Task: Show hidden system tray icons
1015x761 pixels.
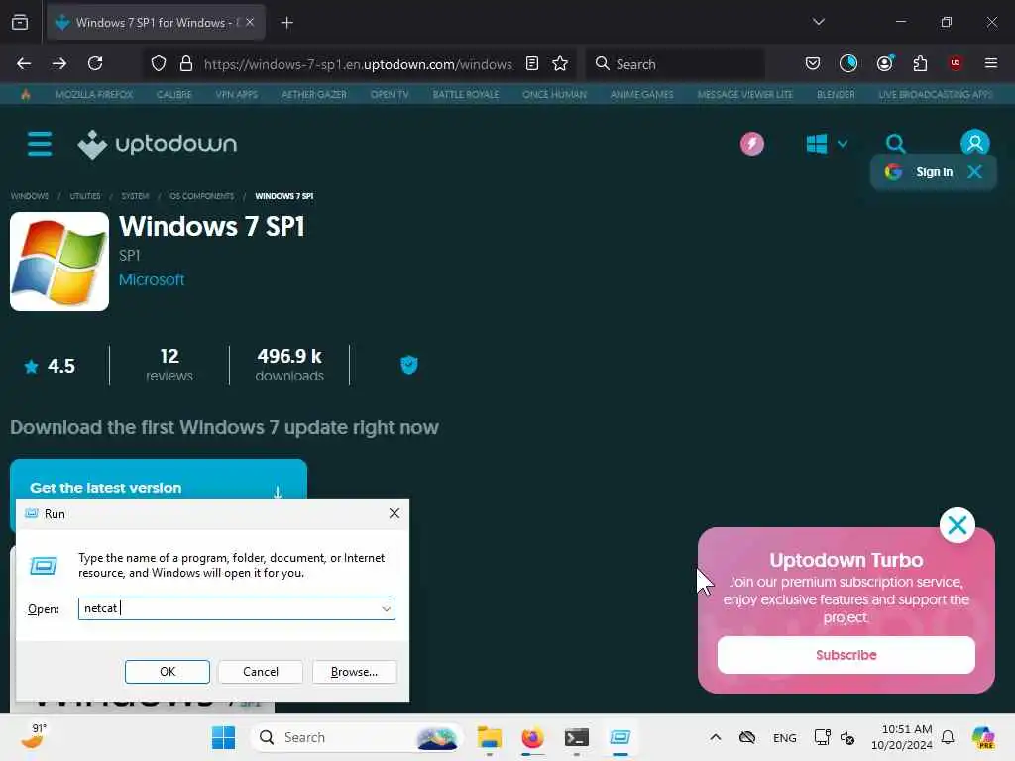Action: click(x=715, y=737)
